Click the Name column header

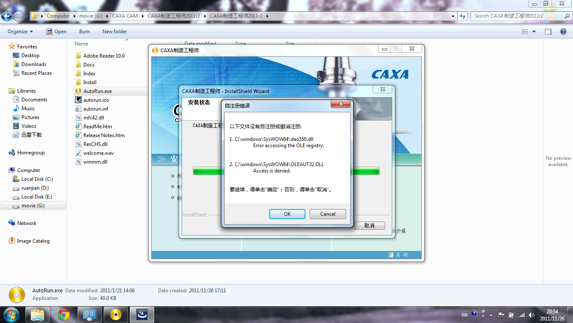81,44
